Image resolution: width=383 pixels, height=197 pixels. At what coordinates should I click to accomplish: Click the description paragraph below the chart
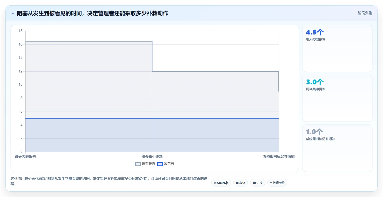click(x=109, y=181)
